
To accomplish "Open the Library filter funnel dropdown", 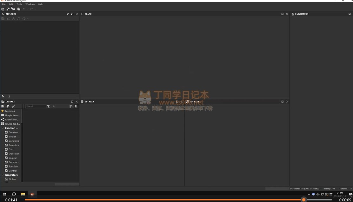I will point(48,106).
